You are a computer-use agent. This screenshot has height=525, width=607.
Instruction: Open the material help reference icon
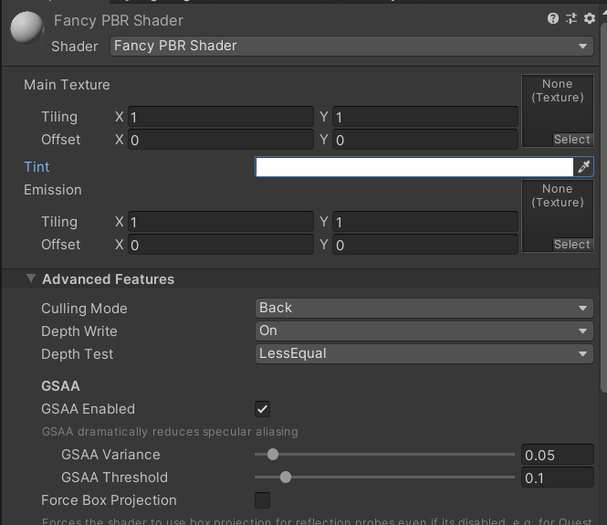[552, 18]
